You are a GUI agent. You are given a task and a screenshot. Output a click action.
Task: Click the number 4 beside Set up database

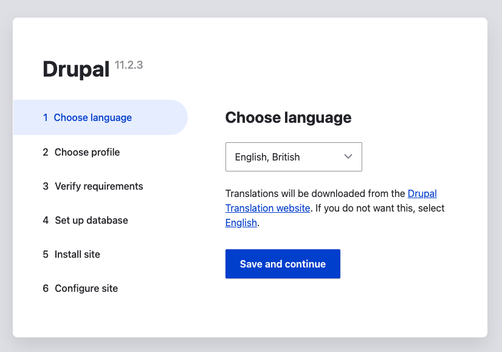click(x=46, y=220)
